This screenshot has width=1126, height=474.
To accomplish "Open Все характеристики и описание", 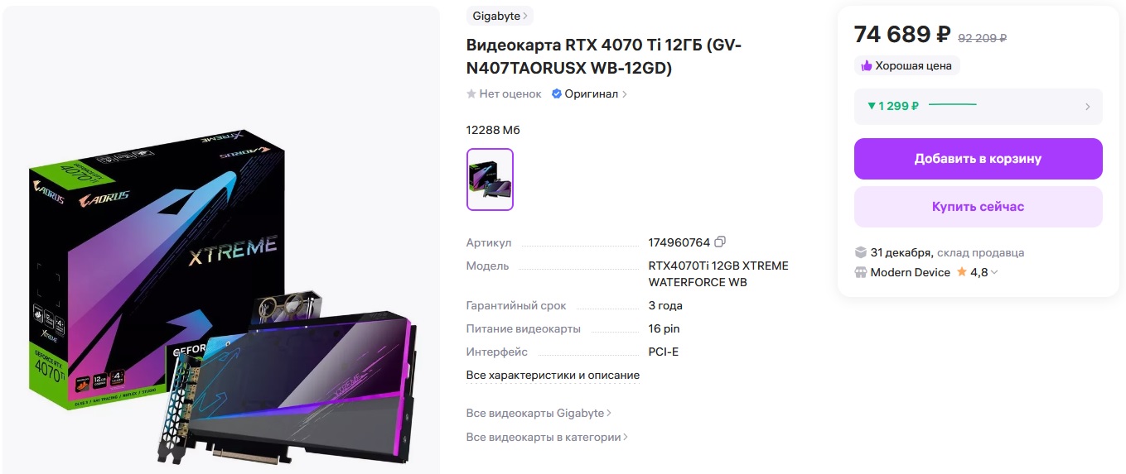I will (553, 375).
